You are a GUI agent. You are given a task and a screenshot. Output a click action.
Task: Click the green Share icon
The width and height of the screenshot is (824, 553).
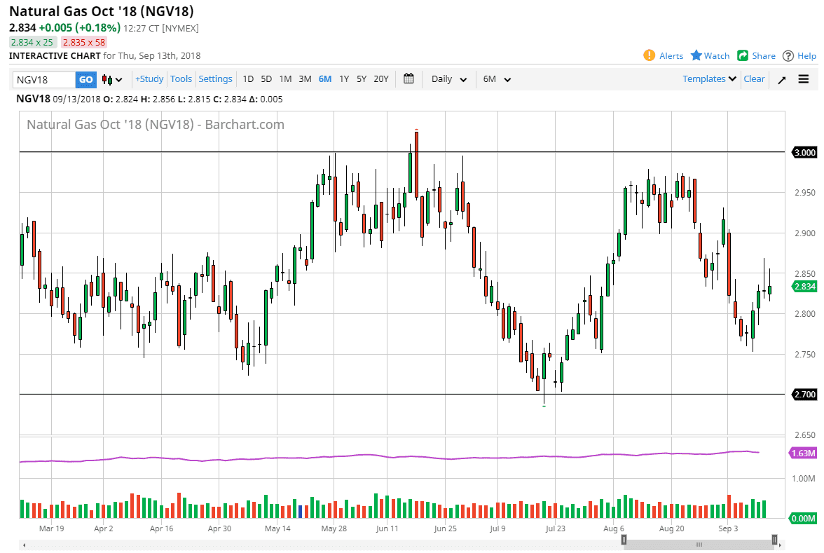tap(743, 55)
